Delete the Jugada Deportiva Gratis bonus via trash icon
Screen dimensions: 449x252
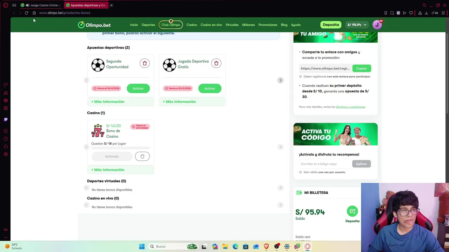point(216,63)
